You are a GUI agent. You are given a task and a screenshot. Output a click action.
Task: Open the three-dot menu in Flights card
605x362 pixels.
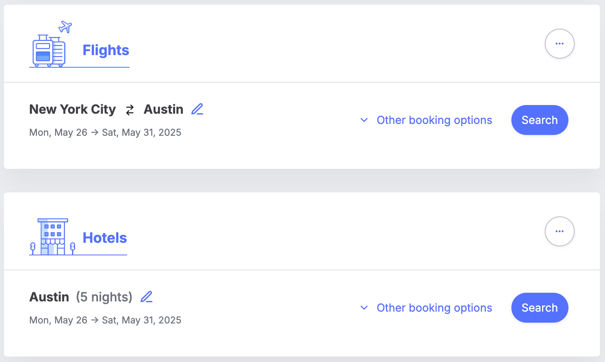click(559, 44)
